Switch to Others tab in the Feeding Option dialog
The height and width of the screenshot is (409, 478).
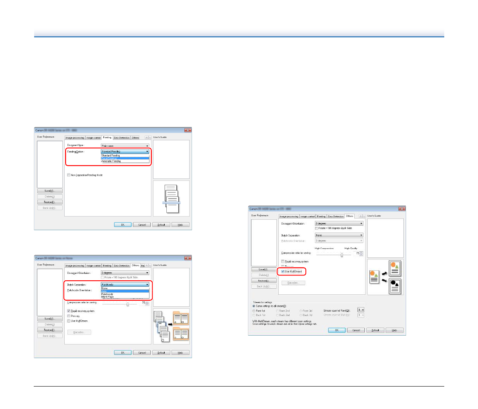pyautogui.click(x=136, y=138)
